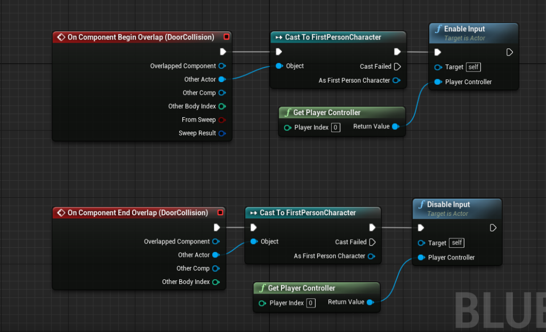Click the Target self box on Disable Input
The image size is (546, 332).
coord(457,243)
